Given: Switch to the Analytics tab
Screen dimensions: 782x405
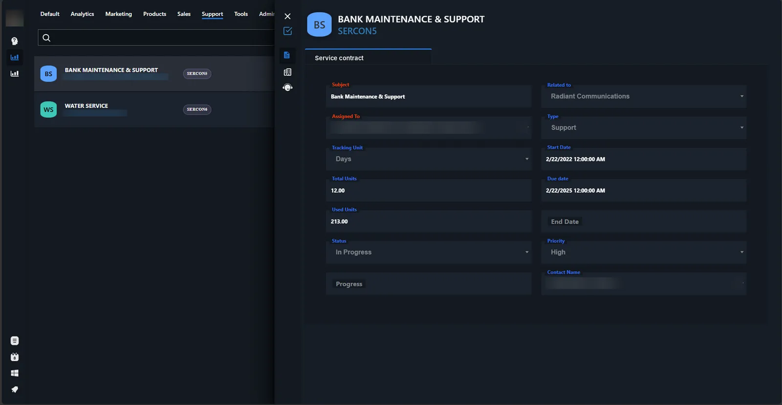Looking at the screenshot, I should (82, 14).
